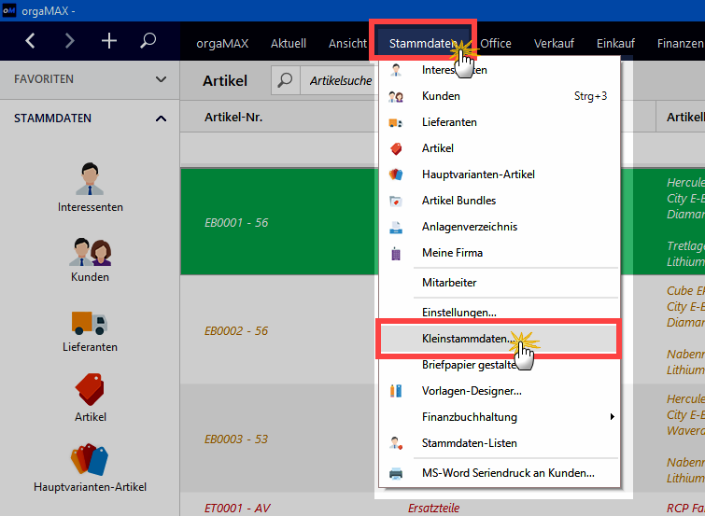Click the Interessenten label in the sidebar
This screenshot has width=705, height=516.
(90, 207)
